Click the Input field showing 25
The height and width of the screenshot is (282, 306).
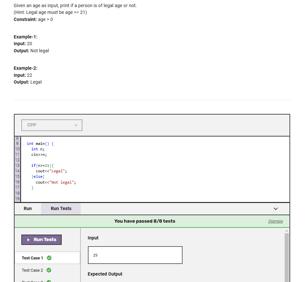tap(135, 255)
